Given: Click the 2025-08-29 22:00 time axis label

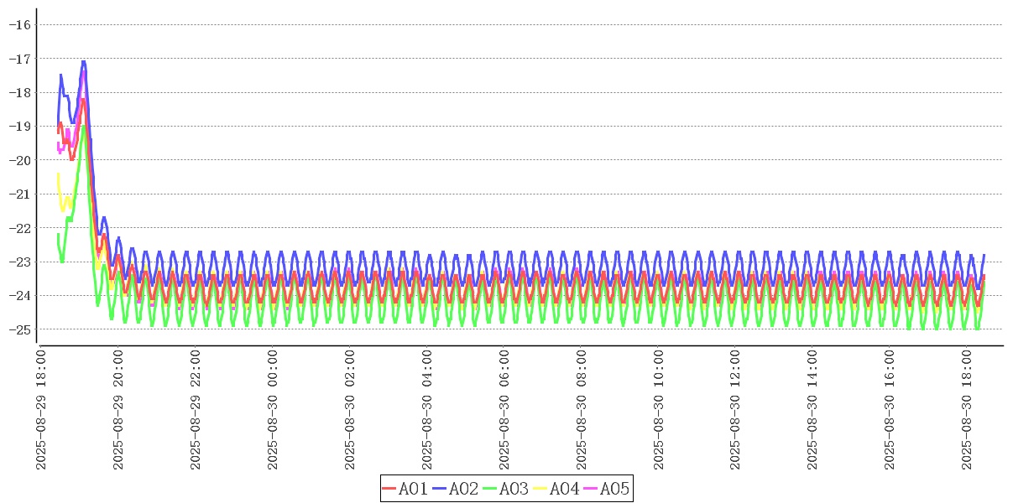Looking at the screenshot, I should pos(196,410).
